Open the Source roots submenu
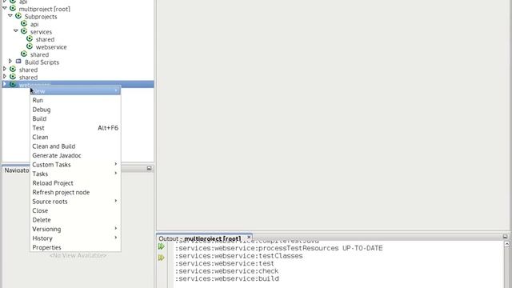512x288 pixels. 75,201
